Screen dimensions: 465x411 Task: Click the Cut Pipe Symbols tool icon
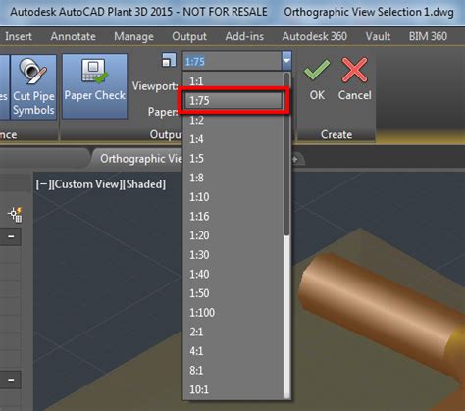[x=33, y=73]
